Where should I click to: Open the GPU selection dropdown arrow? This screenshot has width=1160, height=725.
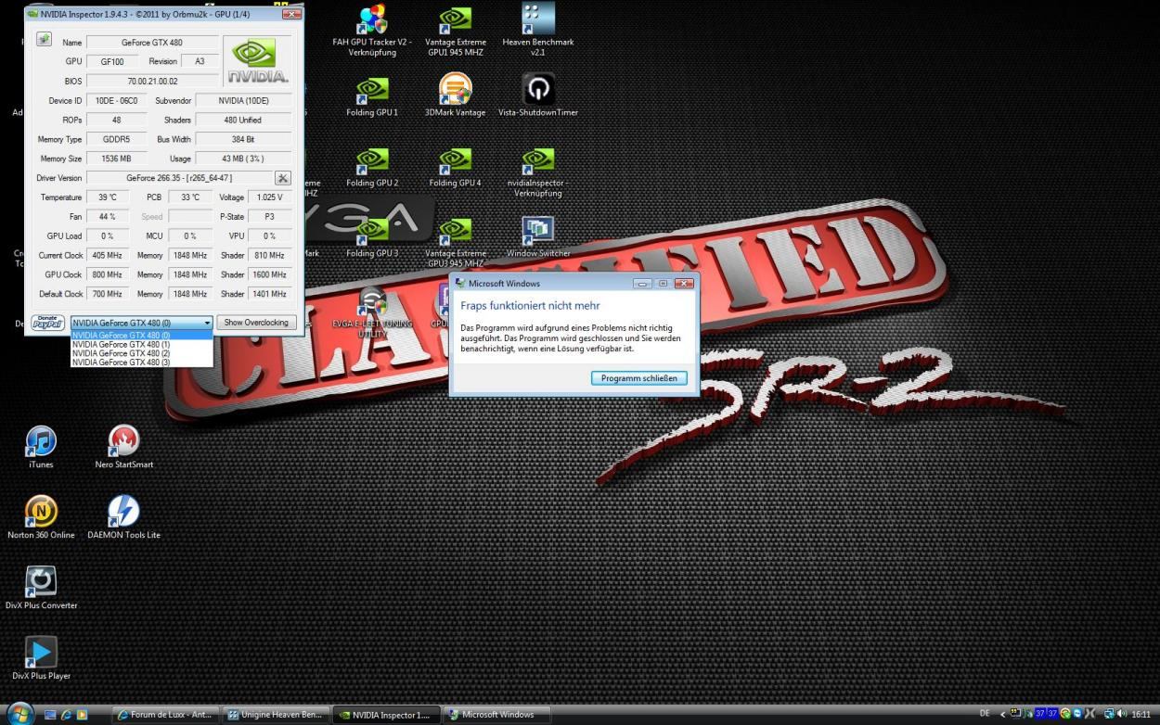tap(207, 323)
